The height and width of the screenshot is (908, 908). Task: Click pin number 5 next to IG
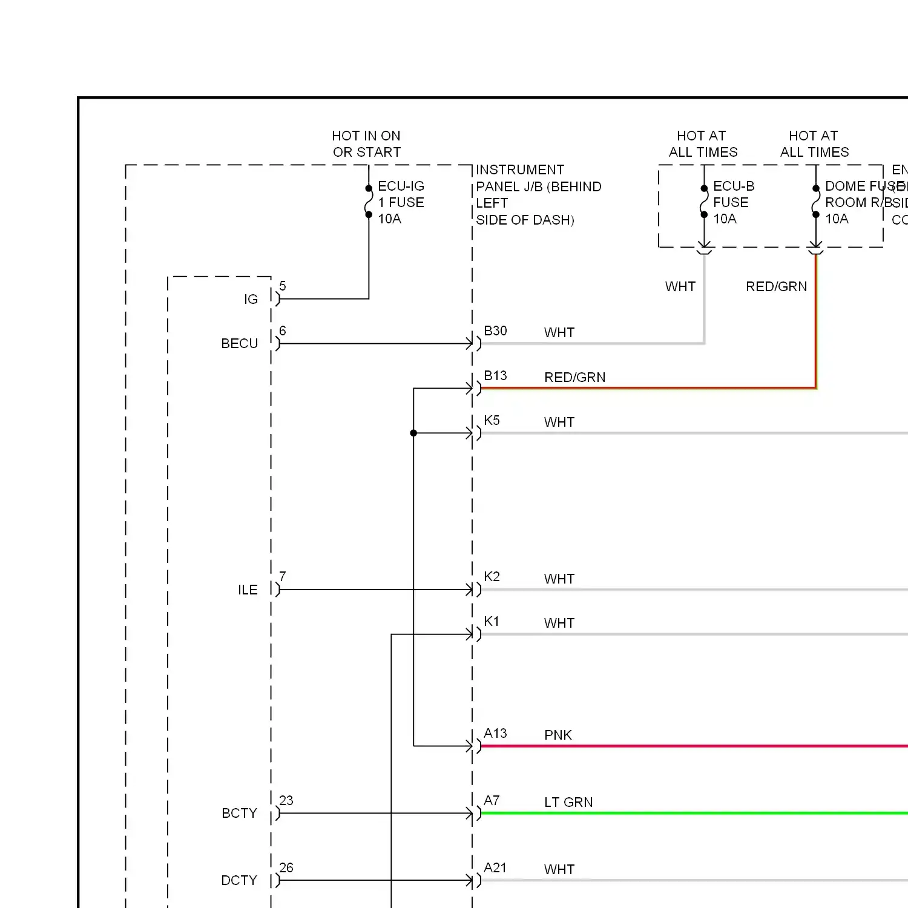[282, 286]
